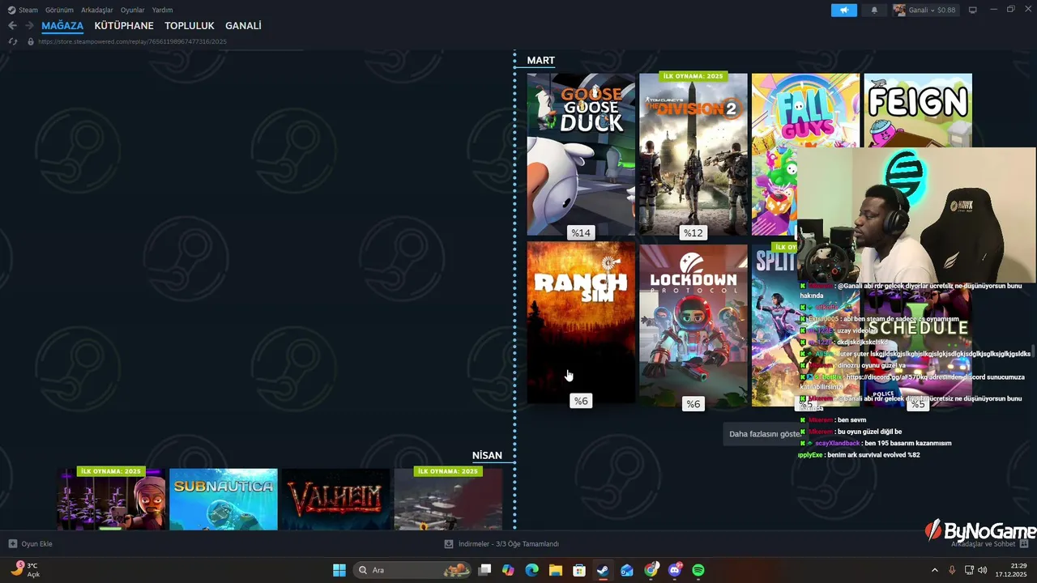Open the Valheim game card
Screen dimensions: 1037x583
point(335,499)
